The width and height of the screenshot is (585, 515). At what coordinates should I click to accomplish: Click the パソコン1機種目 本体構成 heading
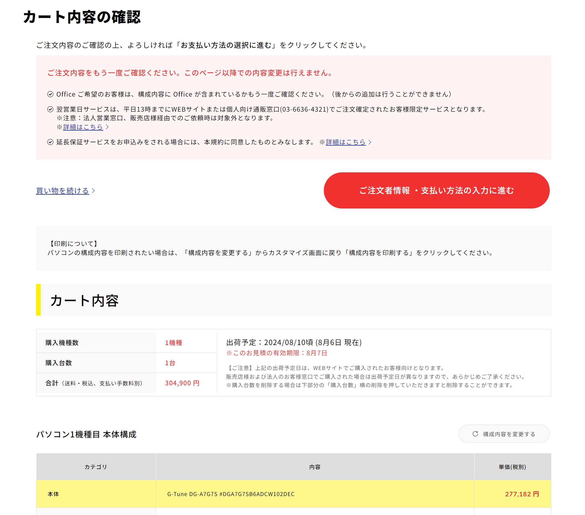pos(86,434)
